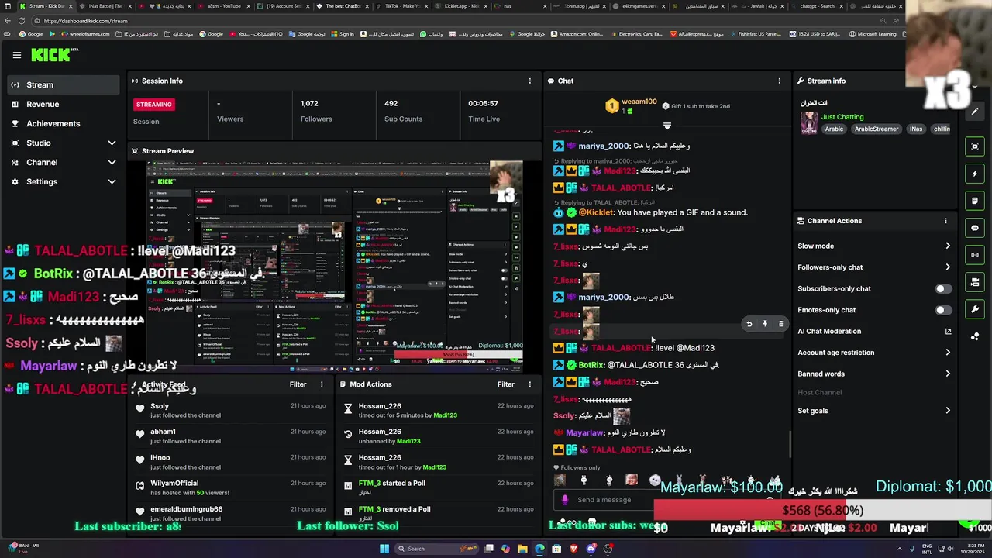Filter the Mod Actions list
Screen dimensions: 992x558
click(x=506, y=384)
